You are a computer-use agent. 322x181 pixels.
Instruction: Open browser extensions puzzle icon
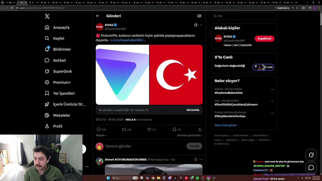pos(303,8)
